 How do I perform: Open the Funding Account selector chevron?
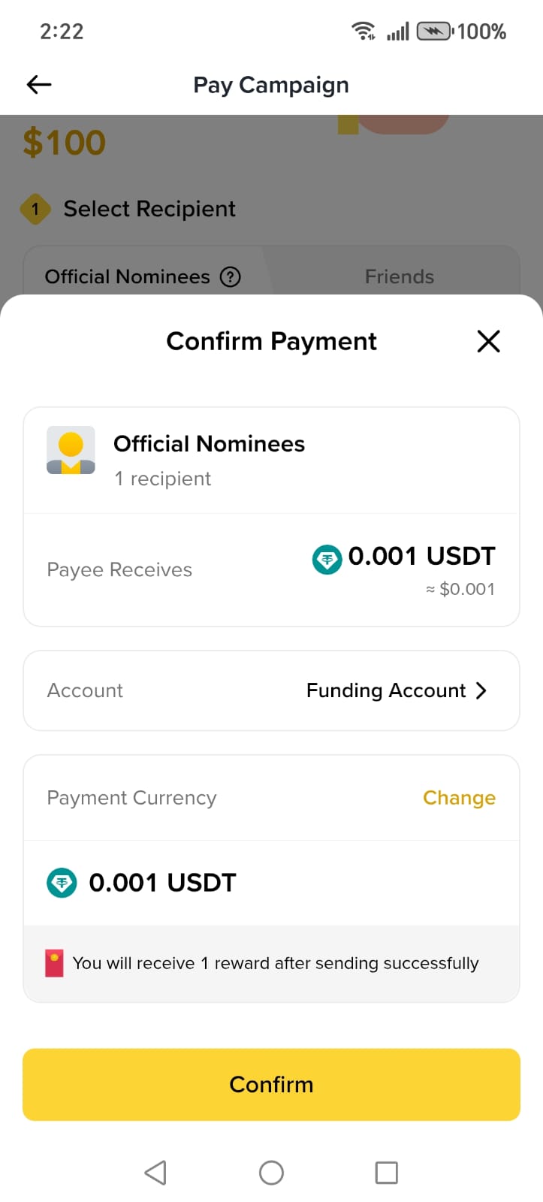tap(481, 690)
